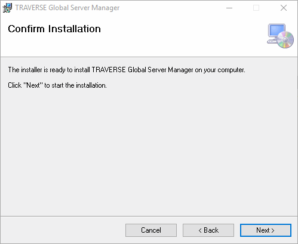Close the installer with the X icon
Image resolution: width=298 pixels, height=244 pixels.
pyautogui.click(x=284, y=8)
